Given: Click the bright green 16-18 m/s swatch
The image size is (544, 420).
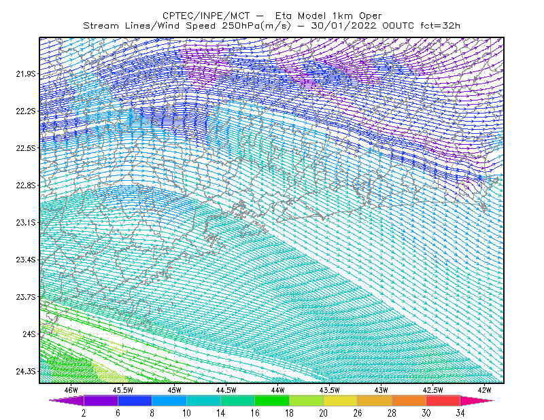Looking at the screenshot, I should click(272, 400).
